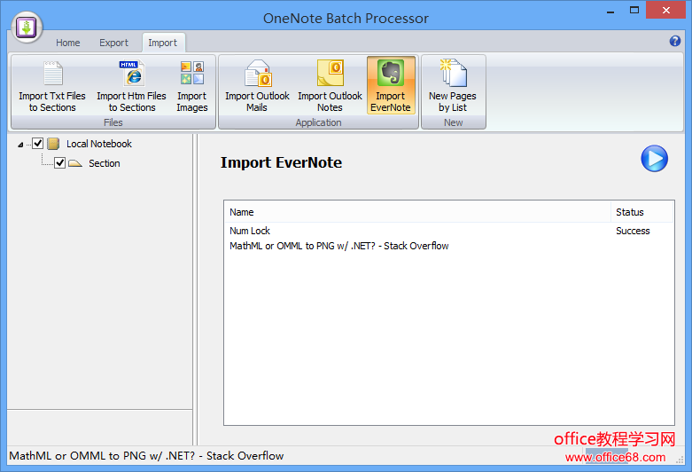Select Import EverNote button
692x472 pixels.
391,85
